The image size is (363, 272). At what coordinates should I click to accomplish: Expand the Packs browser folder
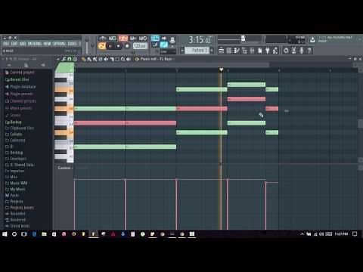12,196
